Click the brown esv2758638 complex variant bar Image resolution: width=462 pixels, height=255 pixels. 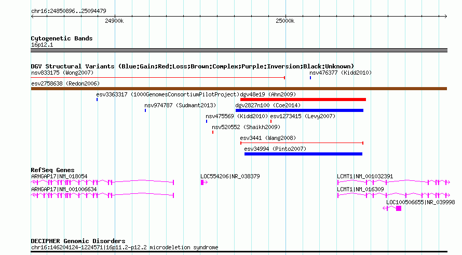[x=239, y=89]
